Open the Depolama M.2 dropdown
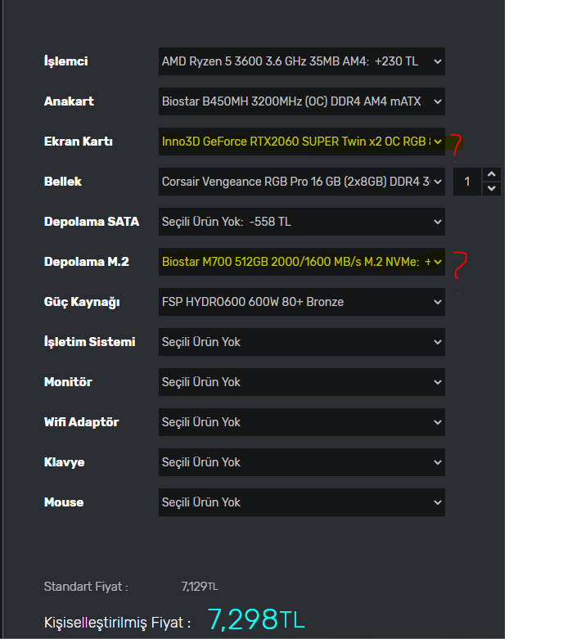This screenshot has width=581, height=639. 302,262
